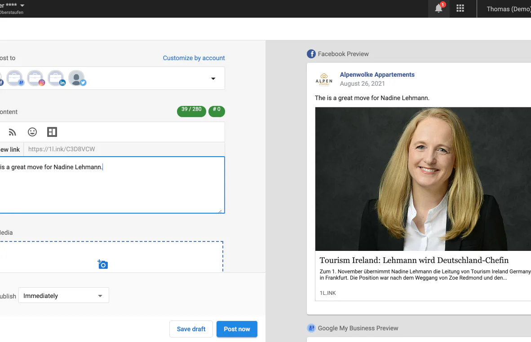Click the Alpenwolke logo in preview

324,80
